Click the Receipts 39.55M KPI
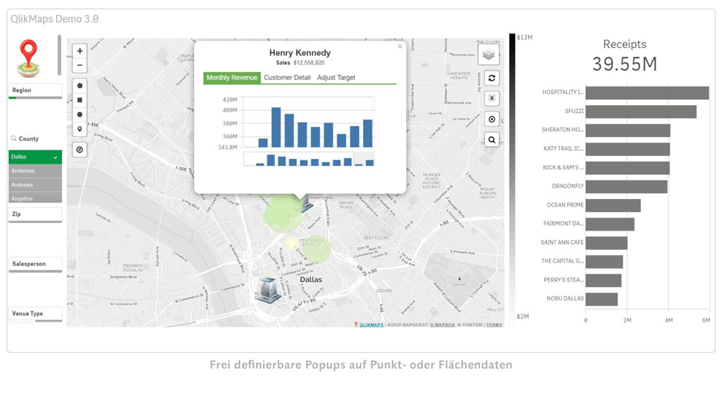Viewport: 722px width, 400px height. point(625,56)
